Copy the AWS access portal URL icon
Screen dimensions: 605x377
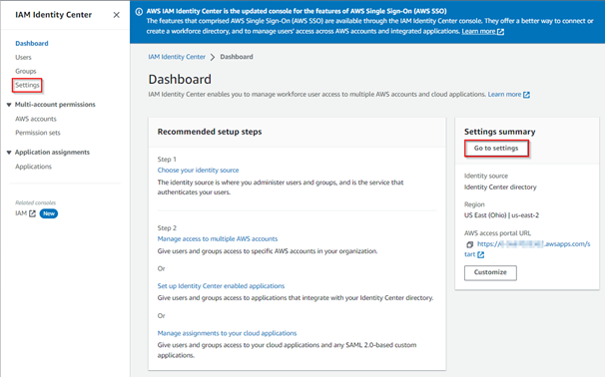click(x=469, y=244)
